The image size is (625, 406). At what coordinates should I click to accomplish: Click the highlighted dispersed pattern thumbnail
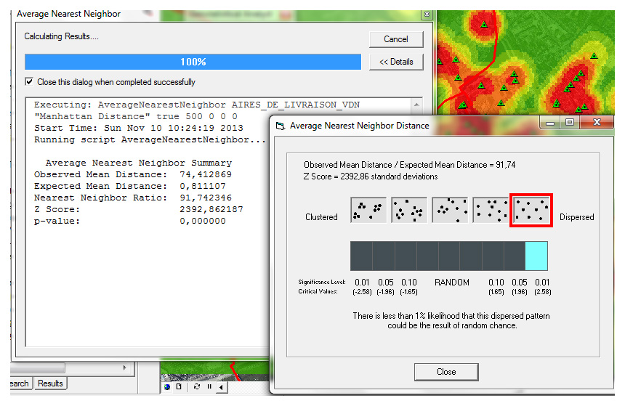point(531,210)
